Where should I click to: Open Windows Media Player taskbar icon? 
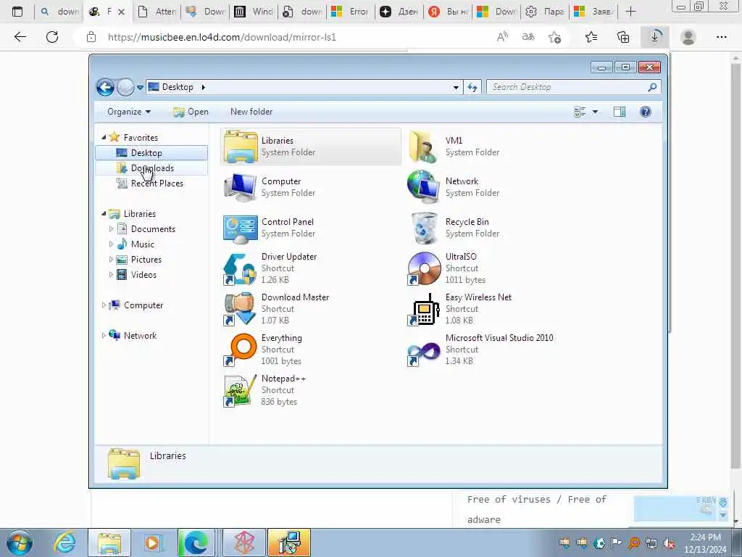pyautogui.click(x=152, y=542)
